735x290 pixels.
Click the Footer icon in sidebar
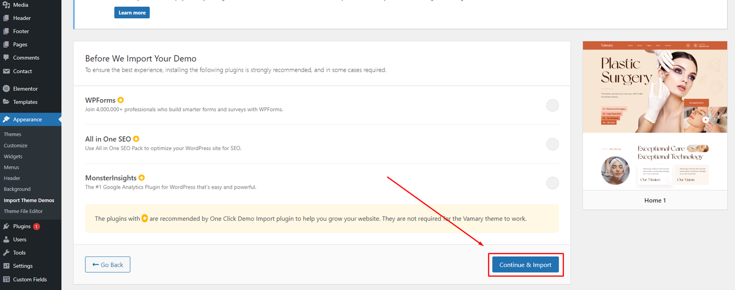[6, 31]
